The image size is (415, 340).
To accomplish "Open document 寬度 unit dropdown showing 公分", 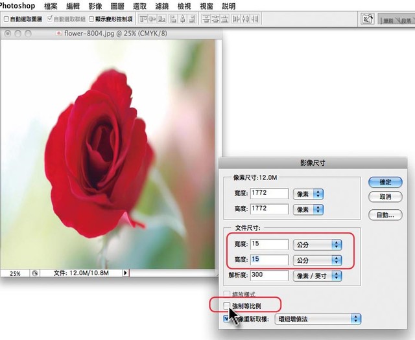I will pos(318,245).
